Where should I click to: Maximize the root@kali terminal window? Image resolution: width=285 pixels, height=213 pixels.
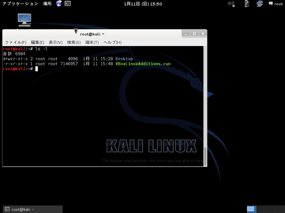(x=194, y=34)
